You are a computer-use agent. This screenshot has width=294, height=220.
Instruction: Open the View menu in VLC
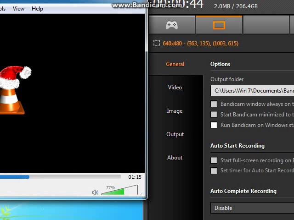point(18,9)
